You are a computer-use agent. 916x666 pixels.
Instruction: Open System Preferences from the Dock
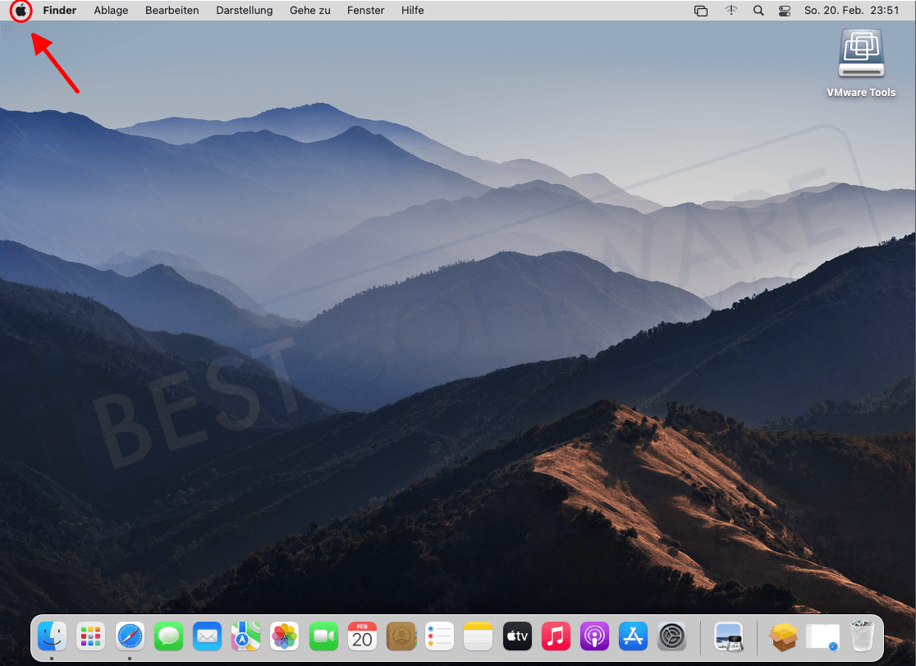pos(671,636)
